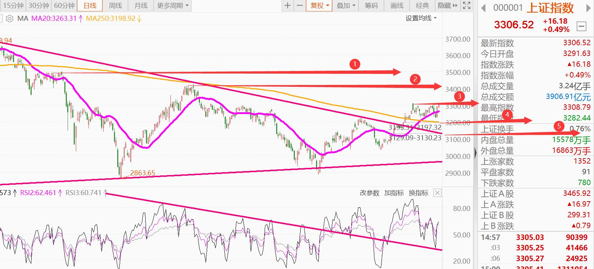Open 设置均线 dropdown
The width and height of the screenshot is (594, 269).
(421, 18)
